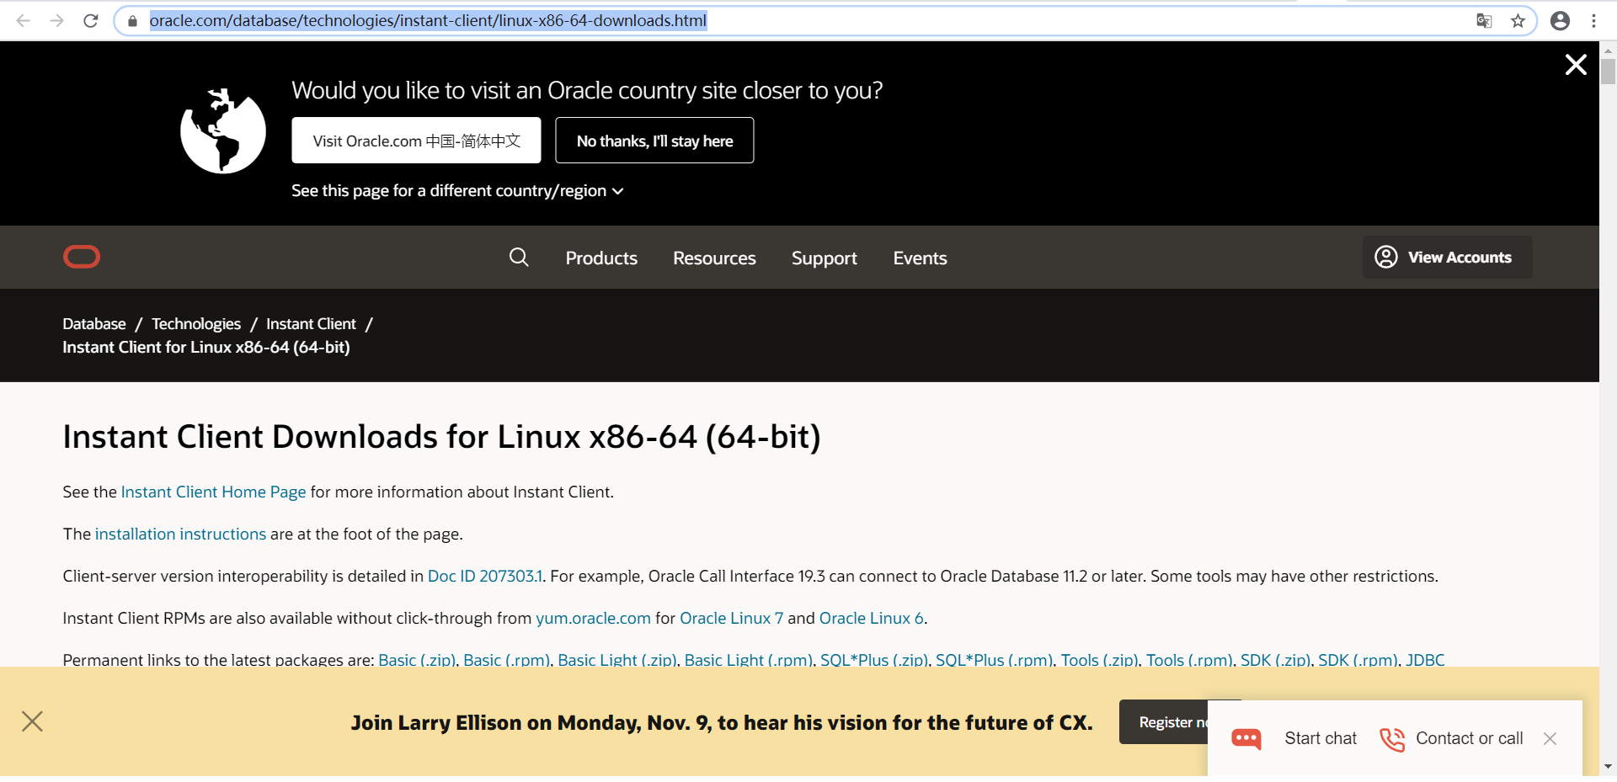This screenshot has height=782, width=1617.
Task: Open the Resources menu
Action: 714,258
